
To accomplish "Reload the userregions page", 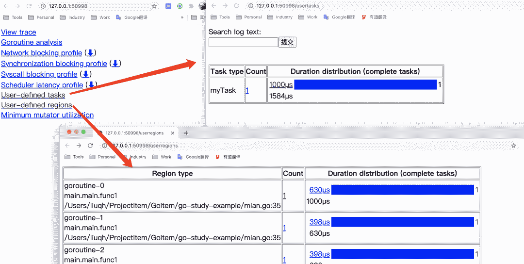I will pyautogui.click(x=90, y=146).
